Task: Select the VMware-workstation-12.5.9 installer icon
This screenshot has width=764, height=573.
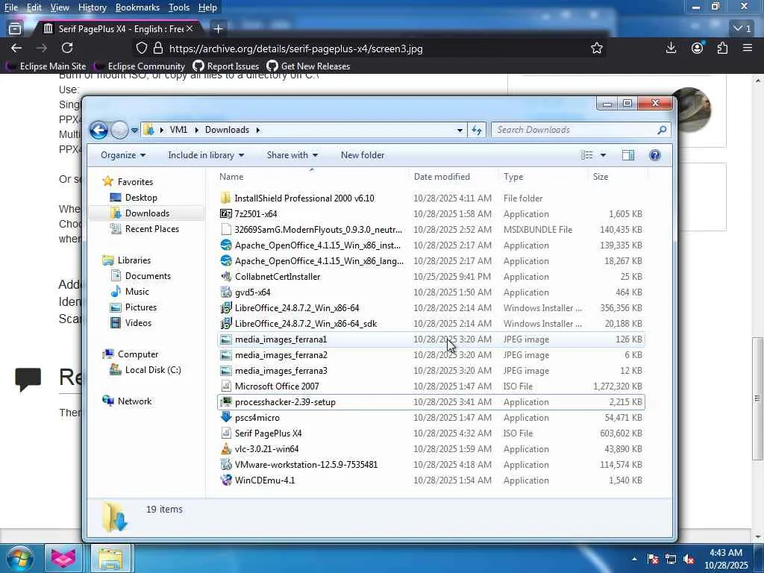Action: point(225,464)
